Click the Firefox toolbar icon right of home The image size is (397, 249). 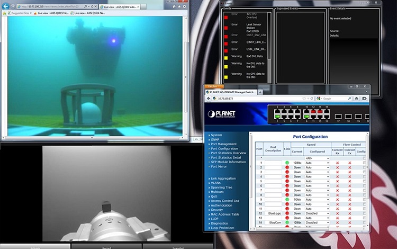tap(364, 99)
